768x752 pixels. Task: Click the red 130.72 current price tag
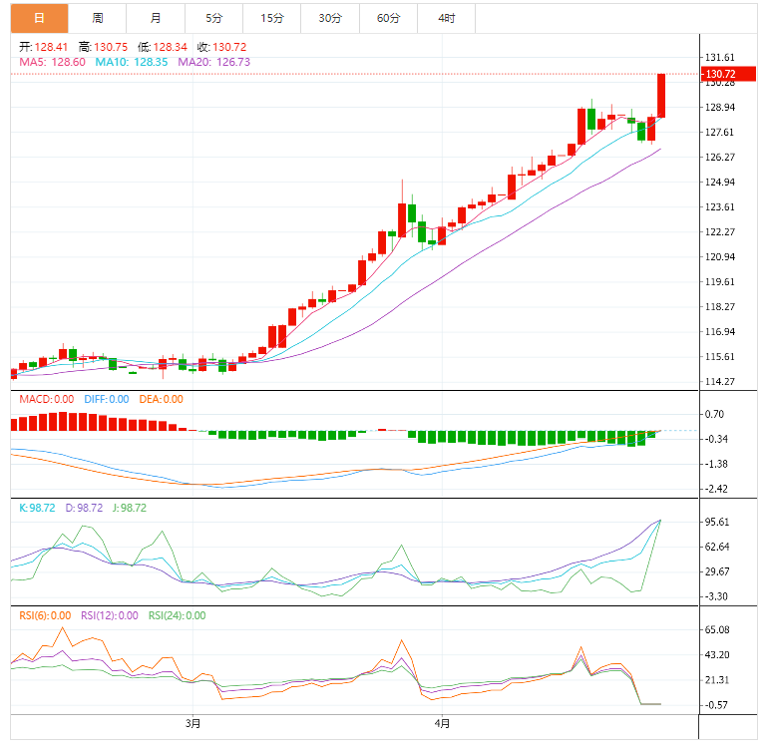(728, 74)
